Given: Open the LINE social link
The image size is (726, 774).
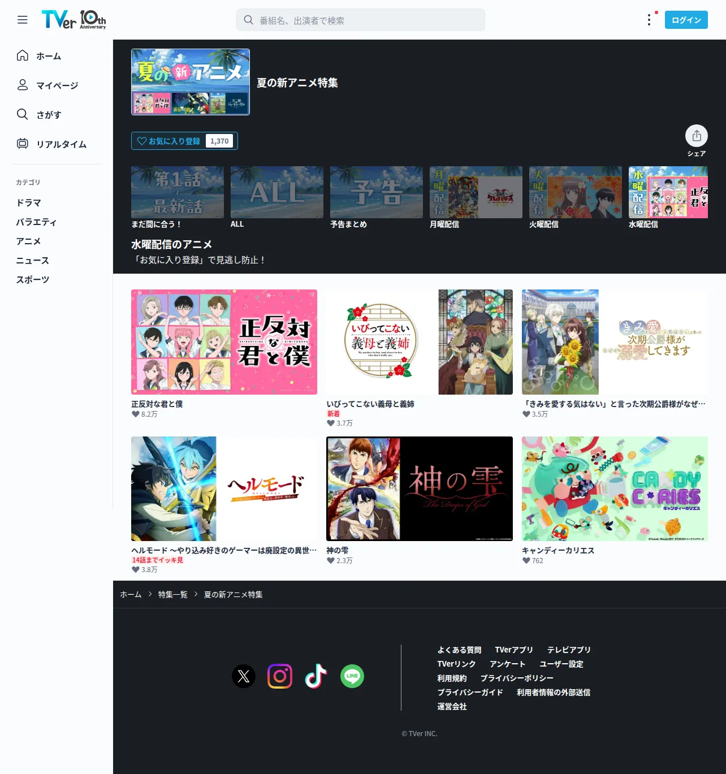Looking at the screenshot, I should coord(352,676).
